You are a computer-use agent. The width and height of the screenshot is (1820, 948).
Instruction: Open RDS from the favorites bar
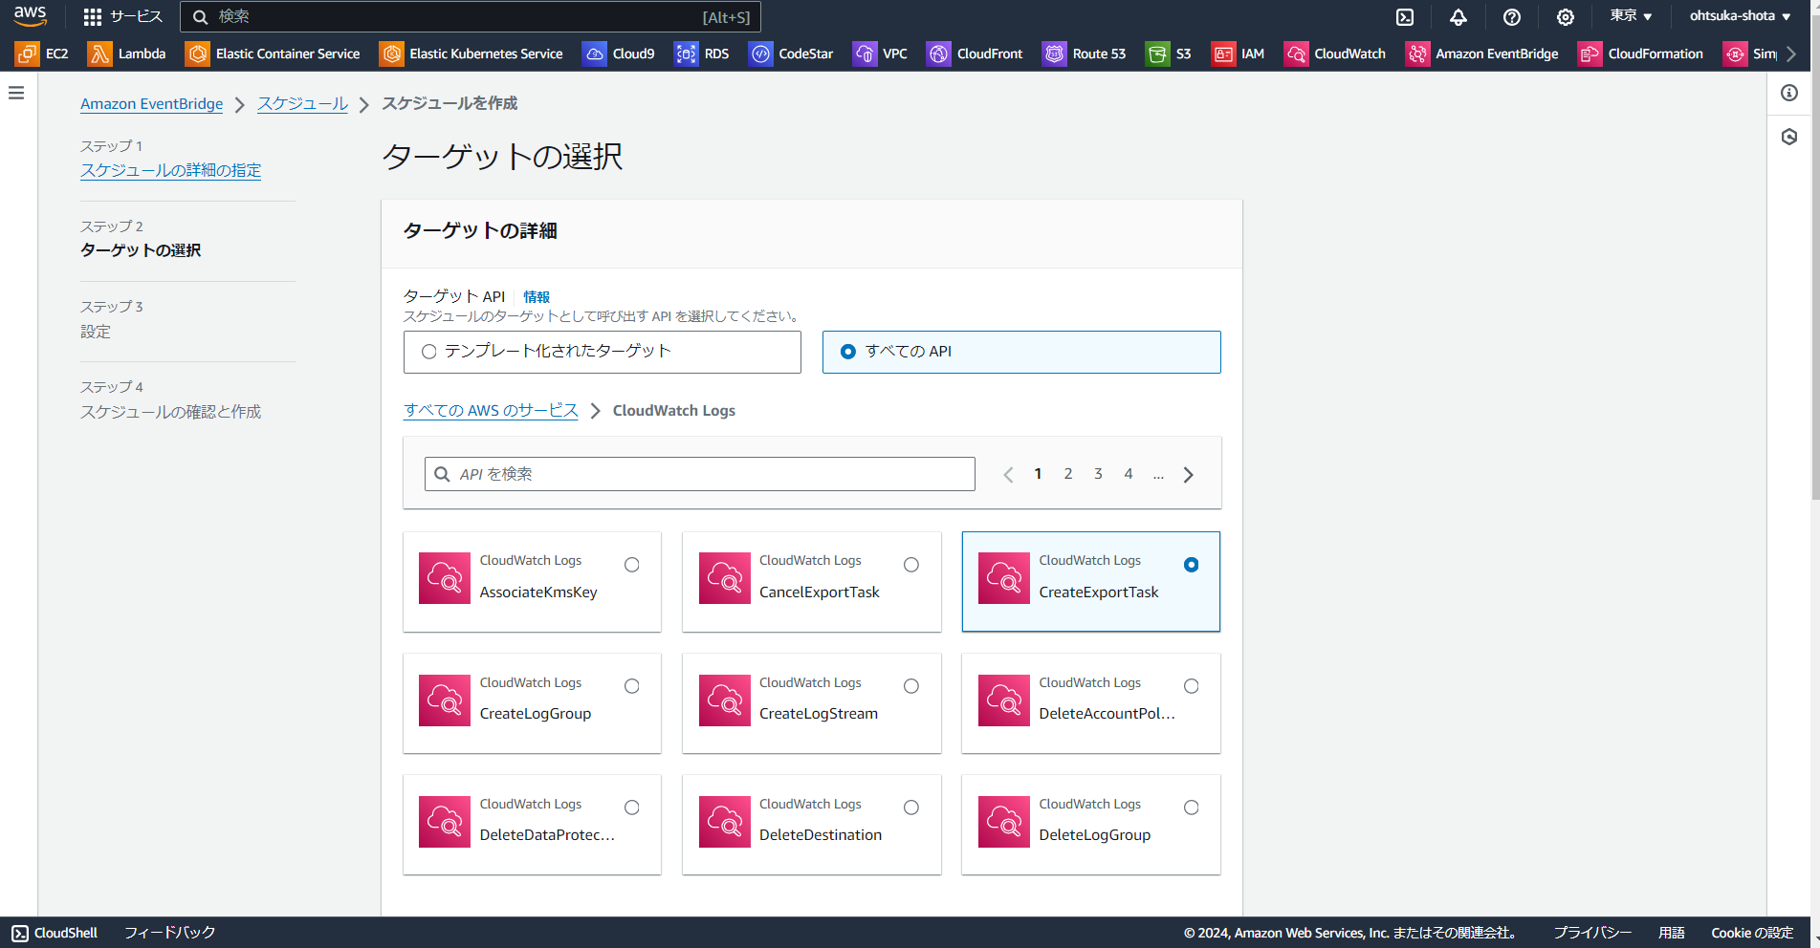(x=702, y=54)
